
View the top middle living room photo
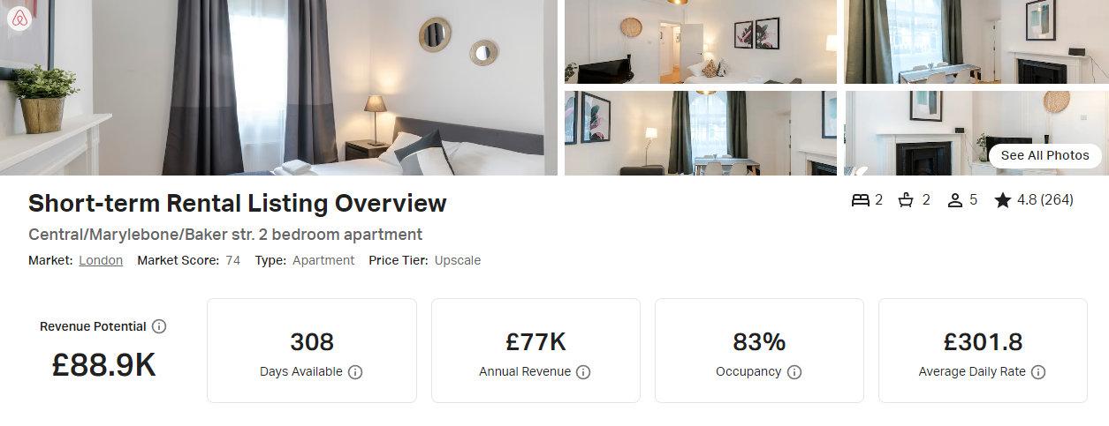tap(701, 41)
